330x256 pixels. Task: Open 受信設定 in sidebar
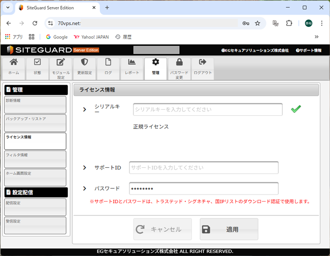(x=35, y=226)
